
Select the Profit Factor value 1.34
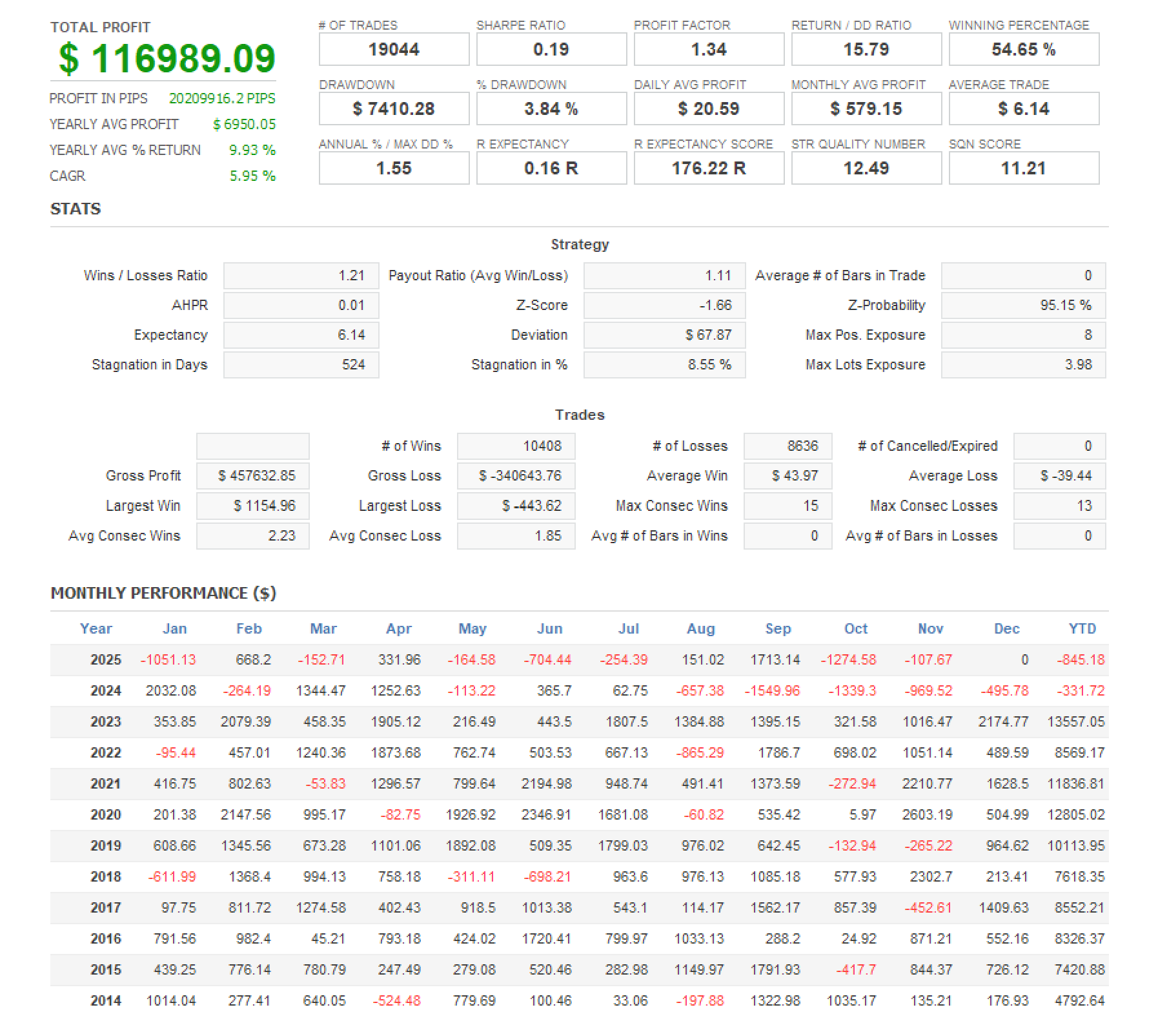click(709, 50)
